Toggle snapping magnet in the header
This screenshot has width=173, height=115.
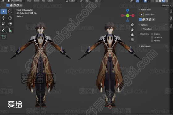[x=87, y=1]
